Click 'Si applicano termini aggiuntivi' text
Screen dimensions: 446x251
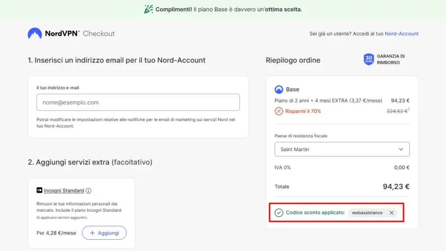tap(62, 218)
